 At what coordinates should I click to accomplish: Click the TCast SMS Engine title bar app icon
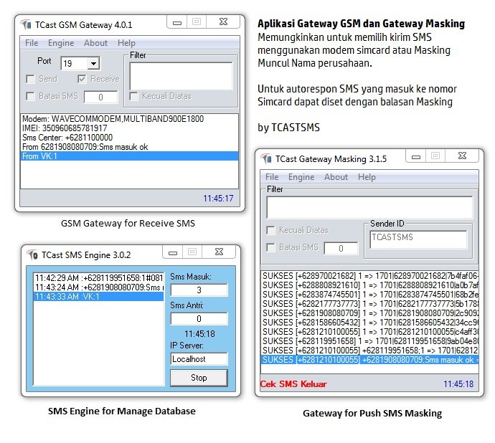tap(32, 254)
